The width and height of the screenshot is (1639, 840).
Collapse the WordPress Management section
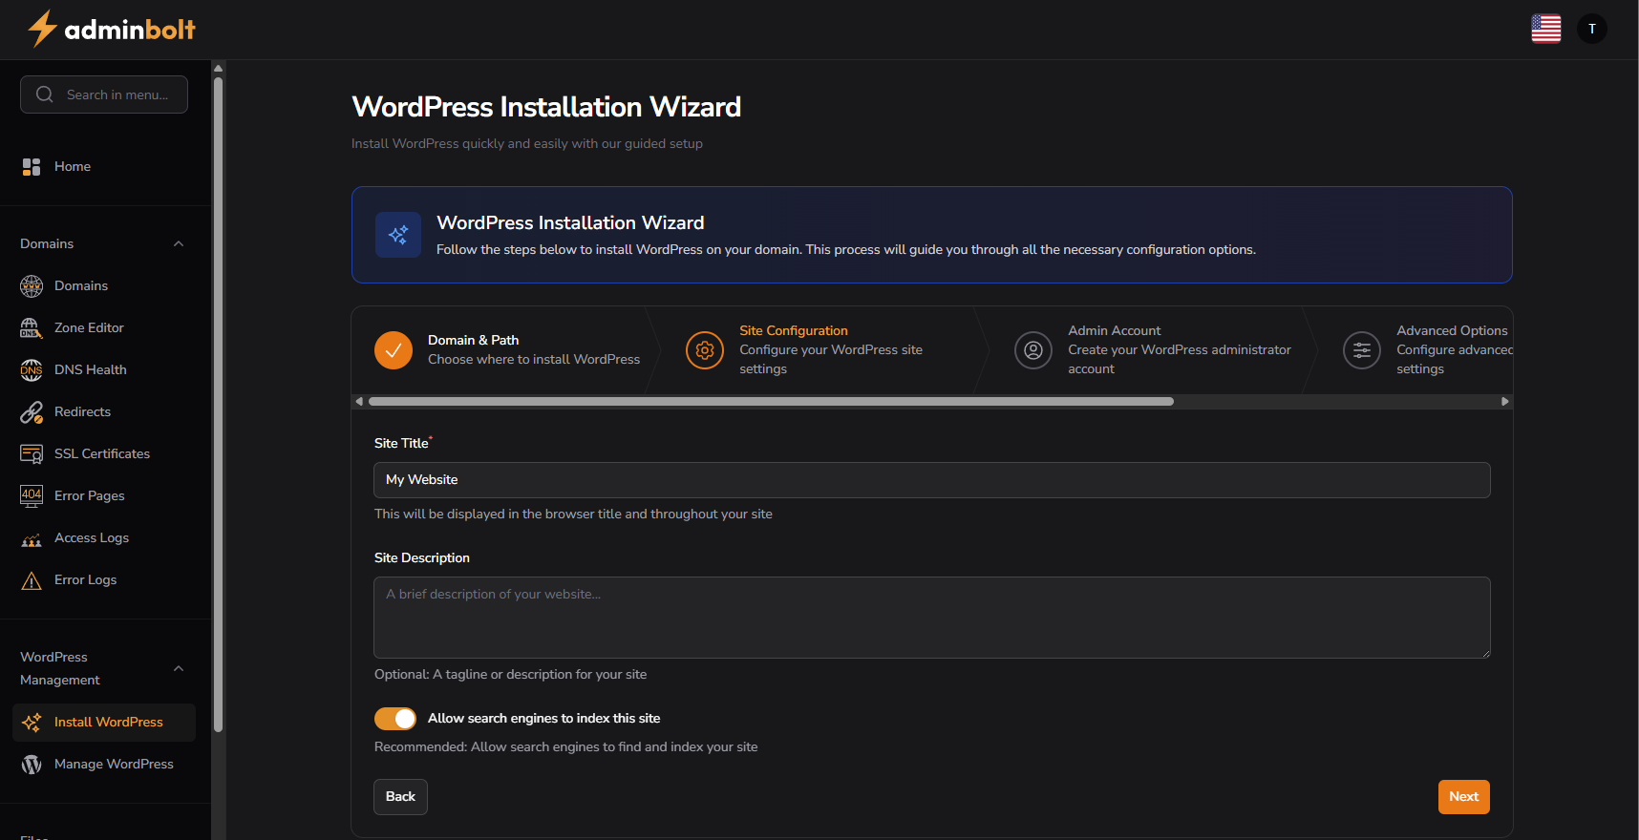pyautogui.click(x=179, y=668)
